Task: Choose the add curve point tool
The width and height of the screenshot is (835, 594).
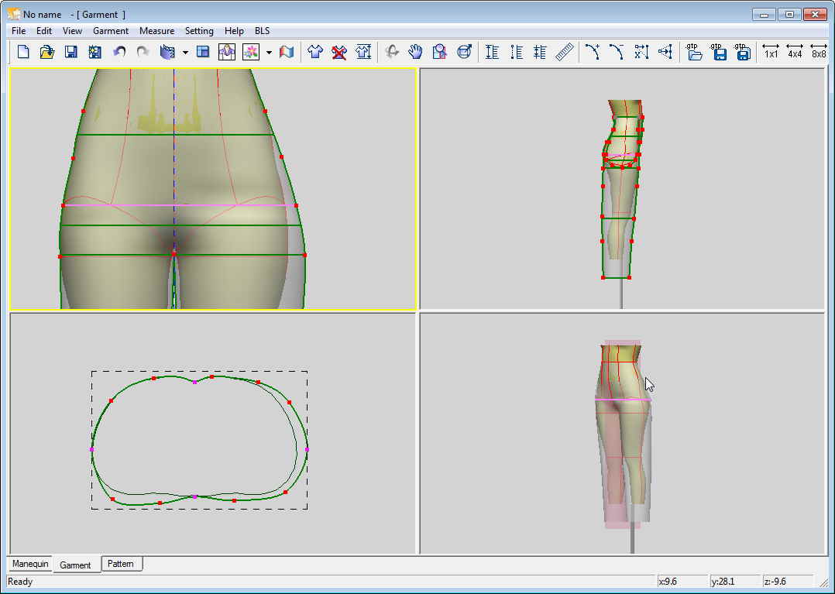Action: (x=592, y=52)
